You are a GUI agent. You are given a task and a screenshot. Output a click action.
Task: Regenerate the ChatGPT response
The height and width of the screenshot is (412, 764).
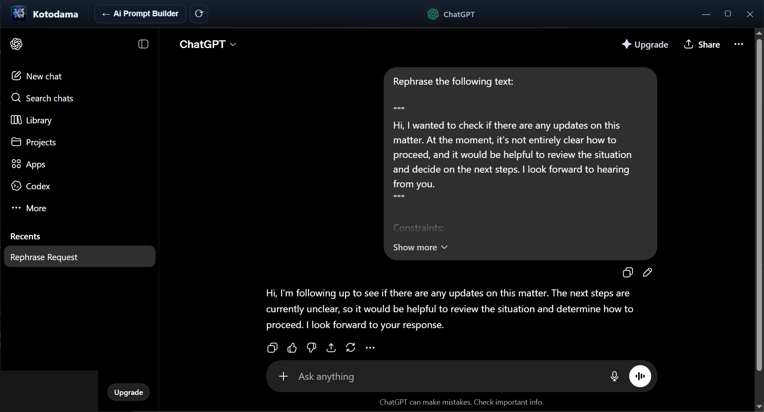click(351, 348)
